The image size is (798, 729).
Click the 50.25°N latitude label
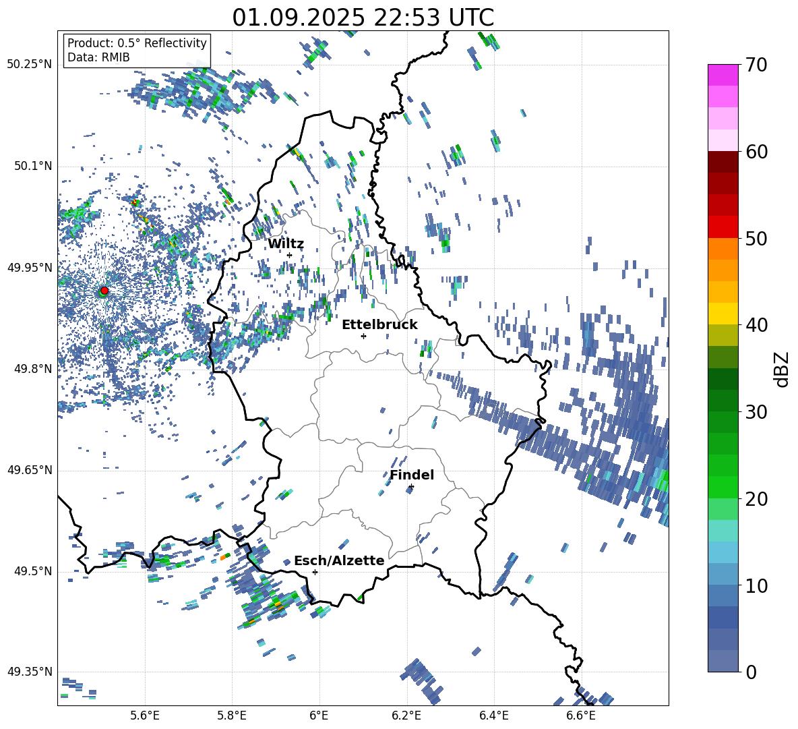pyautogui.click(x=29, y=65)
